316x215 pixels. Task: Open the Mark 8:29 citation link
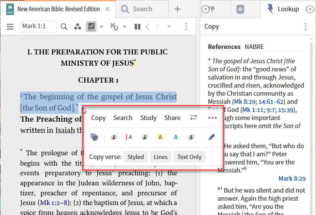(292, 178)
